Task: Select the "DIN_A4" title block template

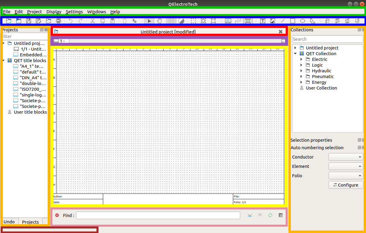Action: 33,78
